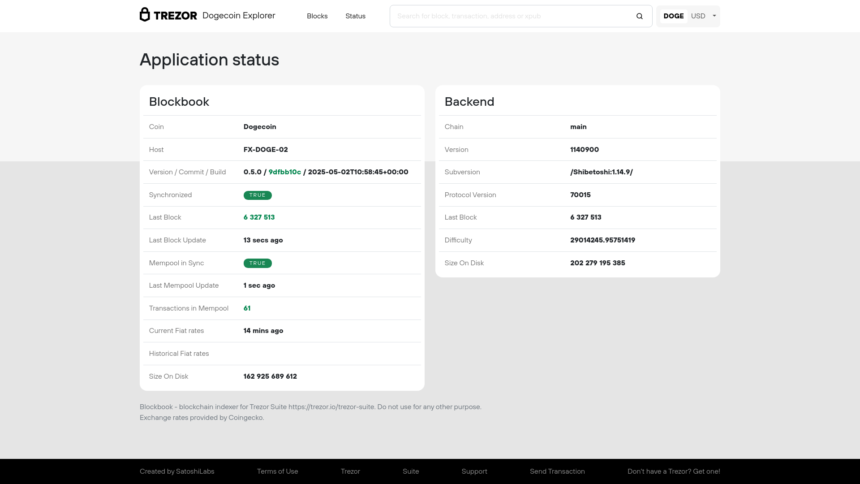Viewport: 860px width, 484px height.
Task: Open the 61 mempool transactions link
Action: (x=247, y=308)
